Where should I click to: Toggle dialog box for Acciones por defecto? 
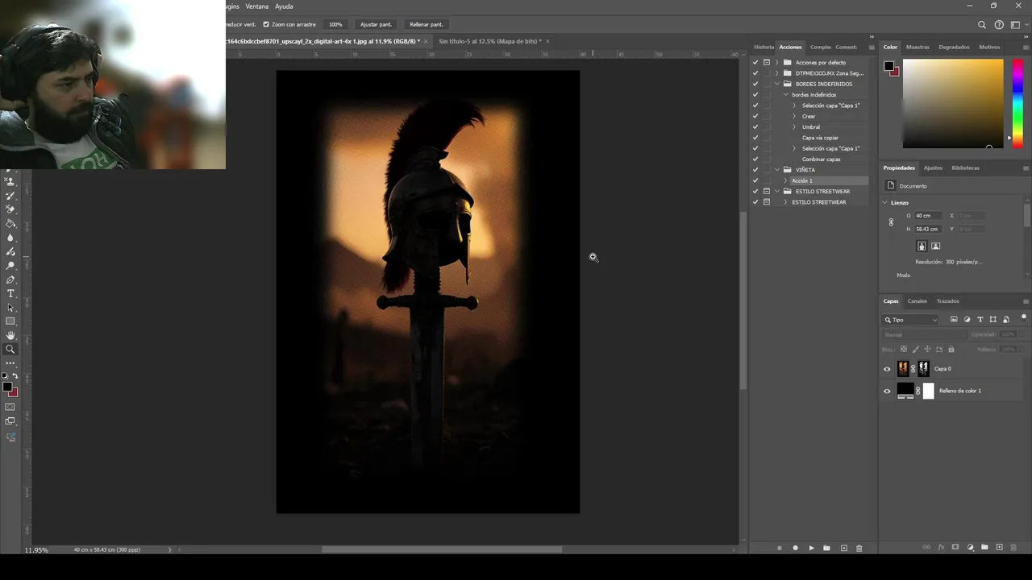click(767, 62)
